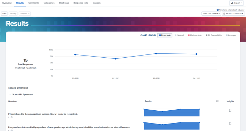Toggle the Neutral legend item
Image resolution: width=246 pixels, height=131 pixels.
click(179, 35)
